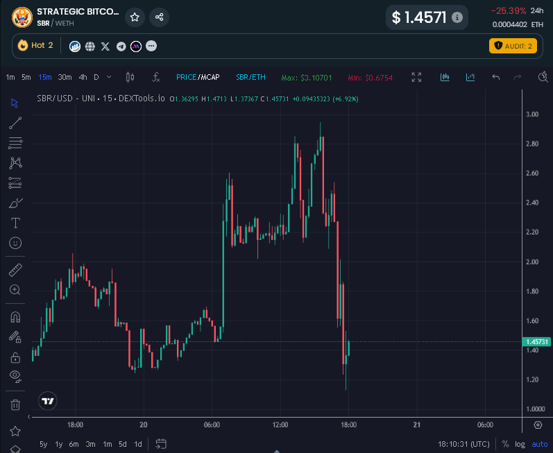
Task: Switch to 4h timeframe
Action: coord(83,77)
